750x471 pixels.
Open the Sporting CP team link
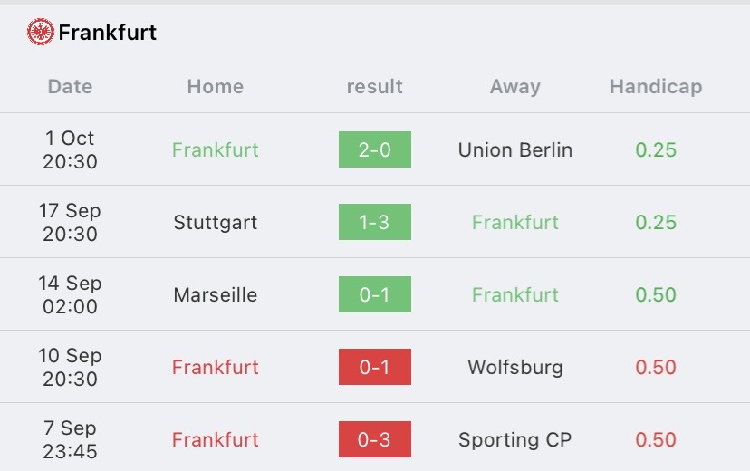(x=515, y=440)
